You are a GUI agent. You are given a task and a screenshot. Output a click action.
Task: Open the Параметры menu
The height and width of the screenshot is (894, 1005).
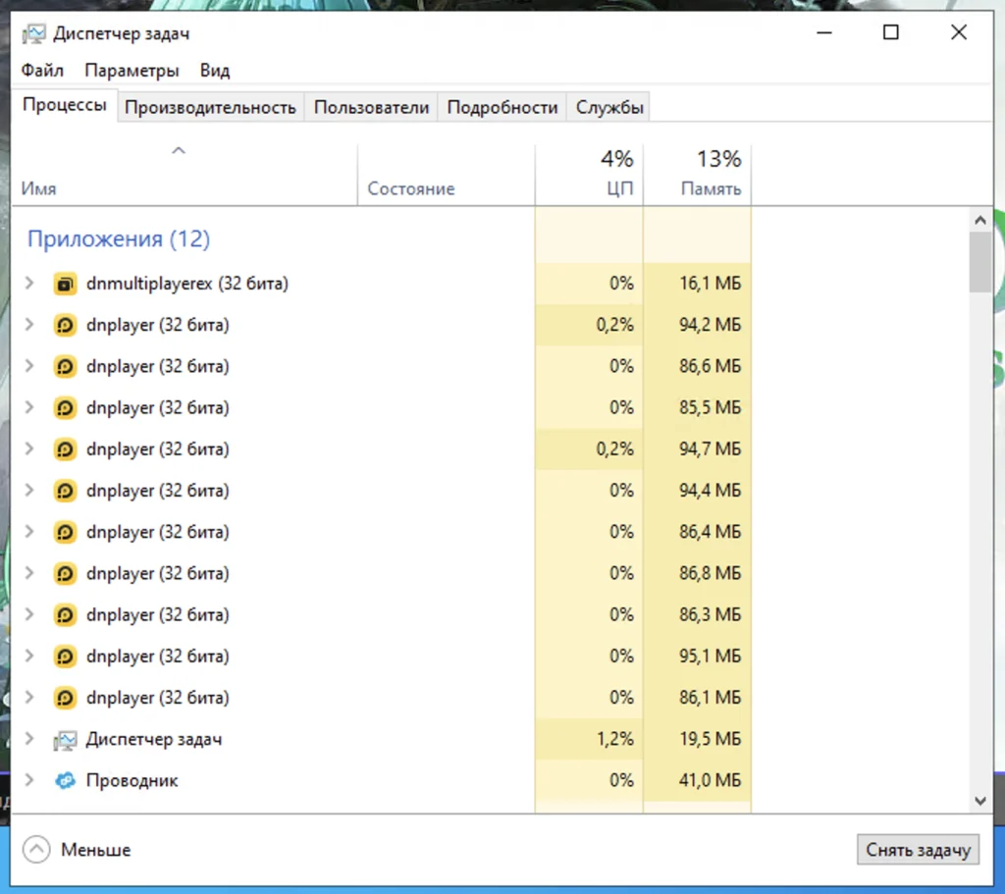[132, 70]
